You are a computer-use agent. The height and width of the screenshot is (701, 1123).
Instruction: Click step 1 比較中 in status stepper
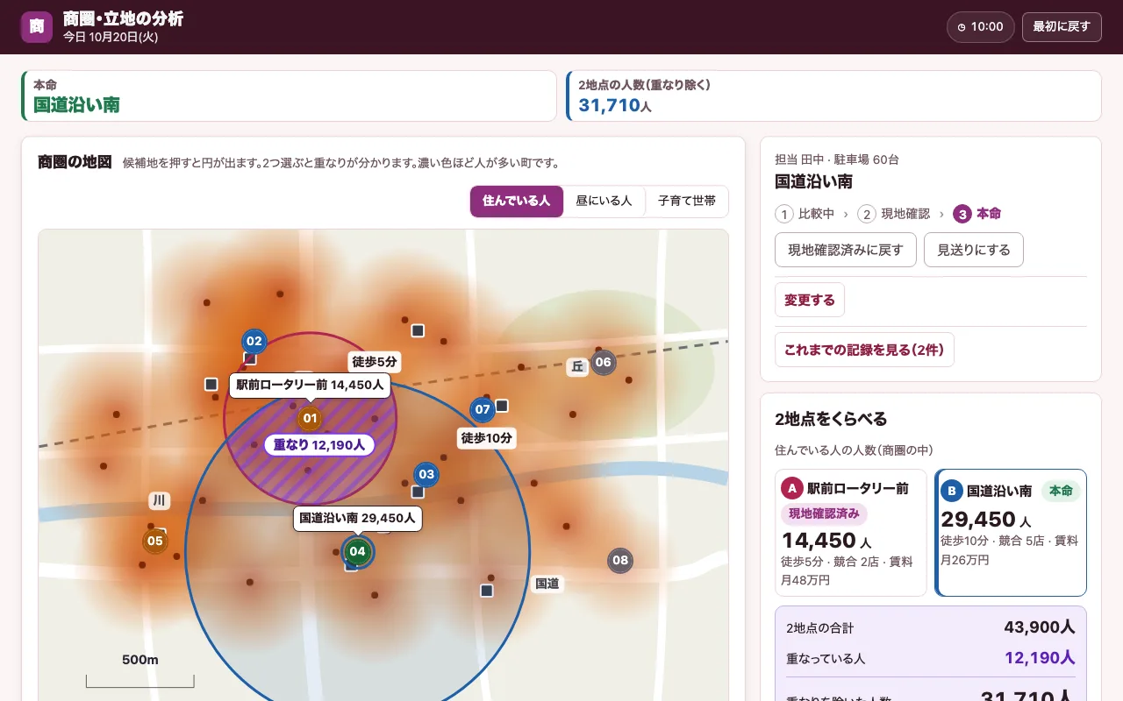805,214
